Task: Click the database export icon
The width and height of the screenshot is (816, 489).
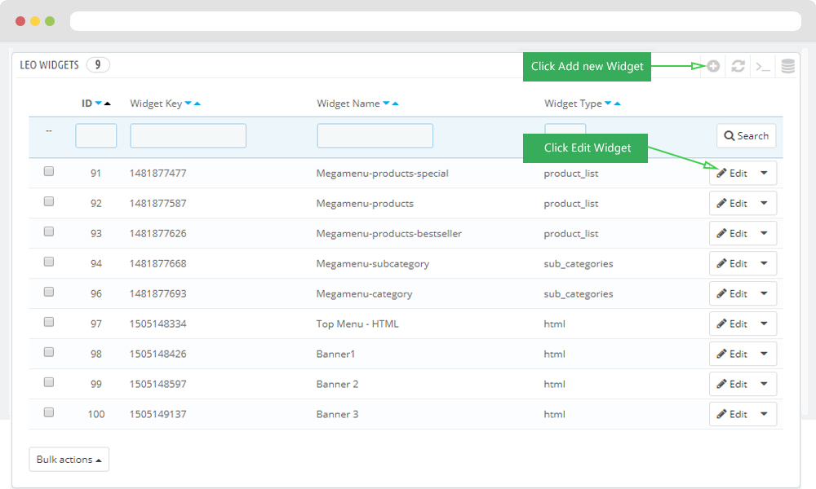Action: coord(787,66)
